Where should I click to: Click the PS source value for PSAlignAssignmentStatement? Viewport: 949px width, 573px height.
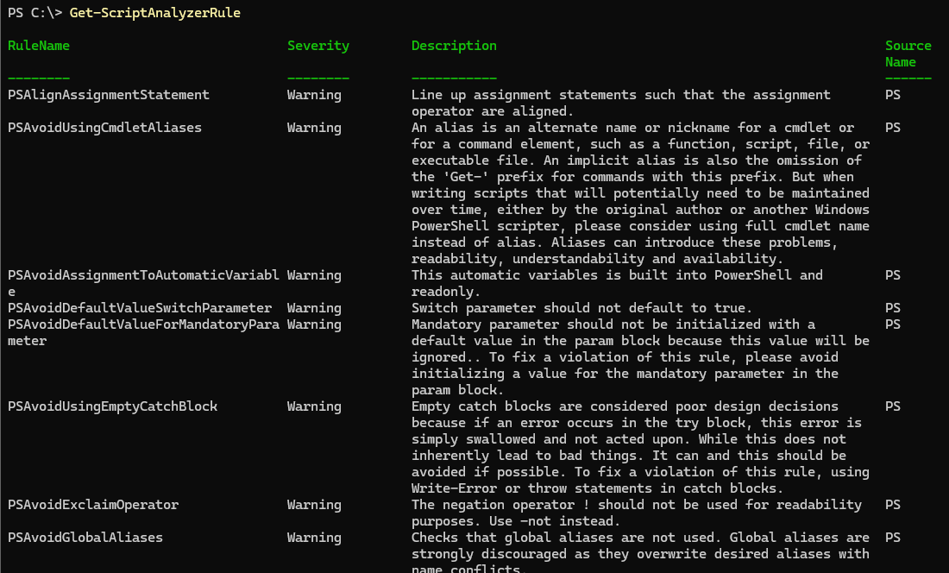click(893, 95)
